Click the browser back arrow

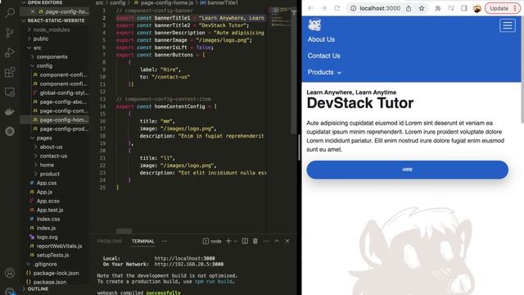(x=311, y=8)
